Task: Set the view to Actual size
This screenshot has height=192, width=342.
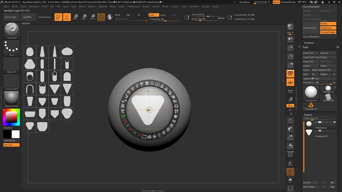Action: [290, 57]
